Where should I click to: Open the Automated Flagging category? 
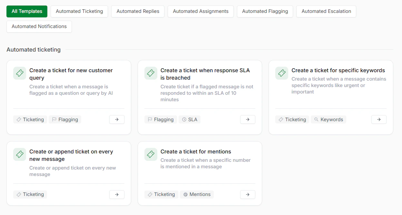(x=265, y=11)
